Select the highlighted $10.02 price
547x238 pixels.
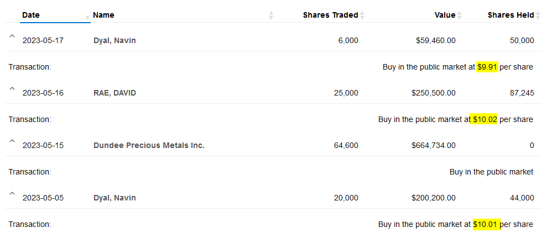[x=484, y=119]
